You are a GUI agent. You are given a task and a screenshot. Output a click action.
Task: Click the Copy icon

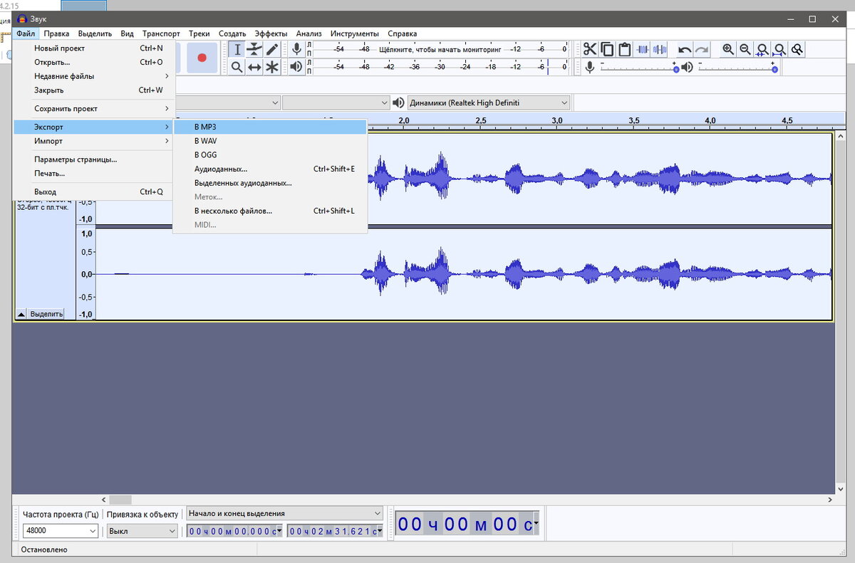pyautogui.click(x=607, y=49)
